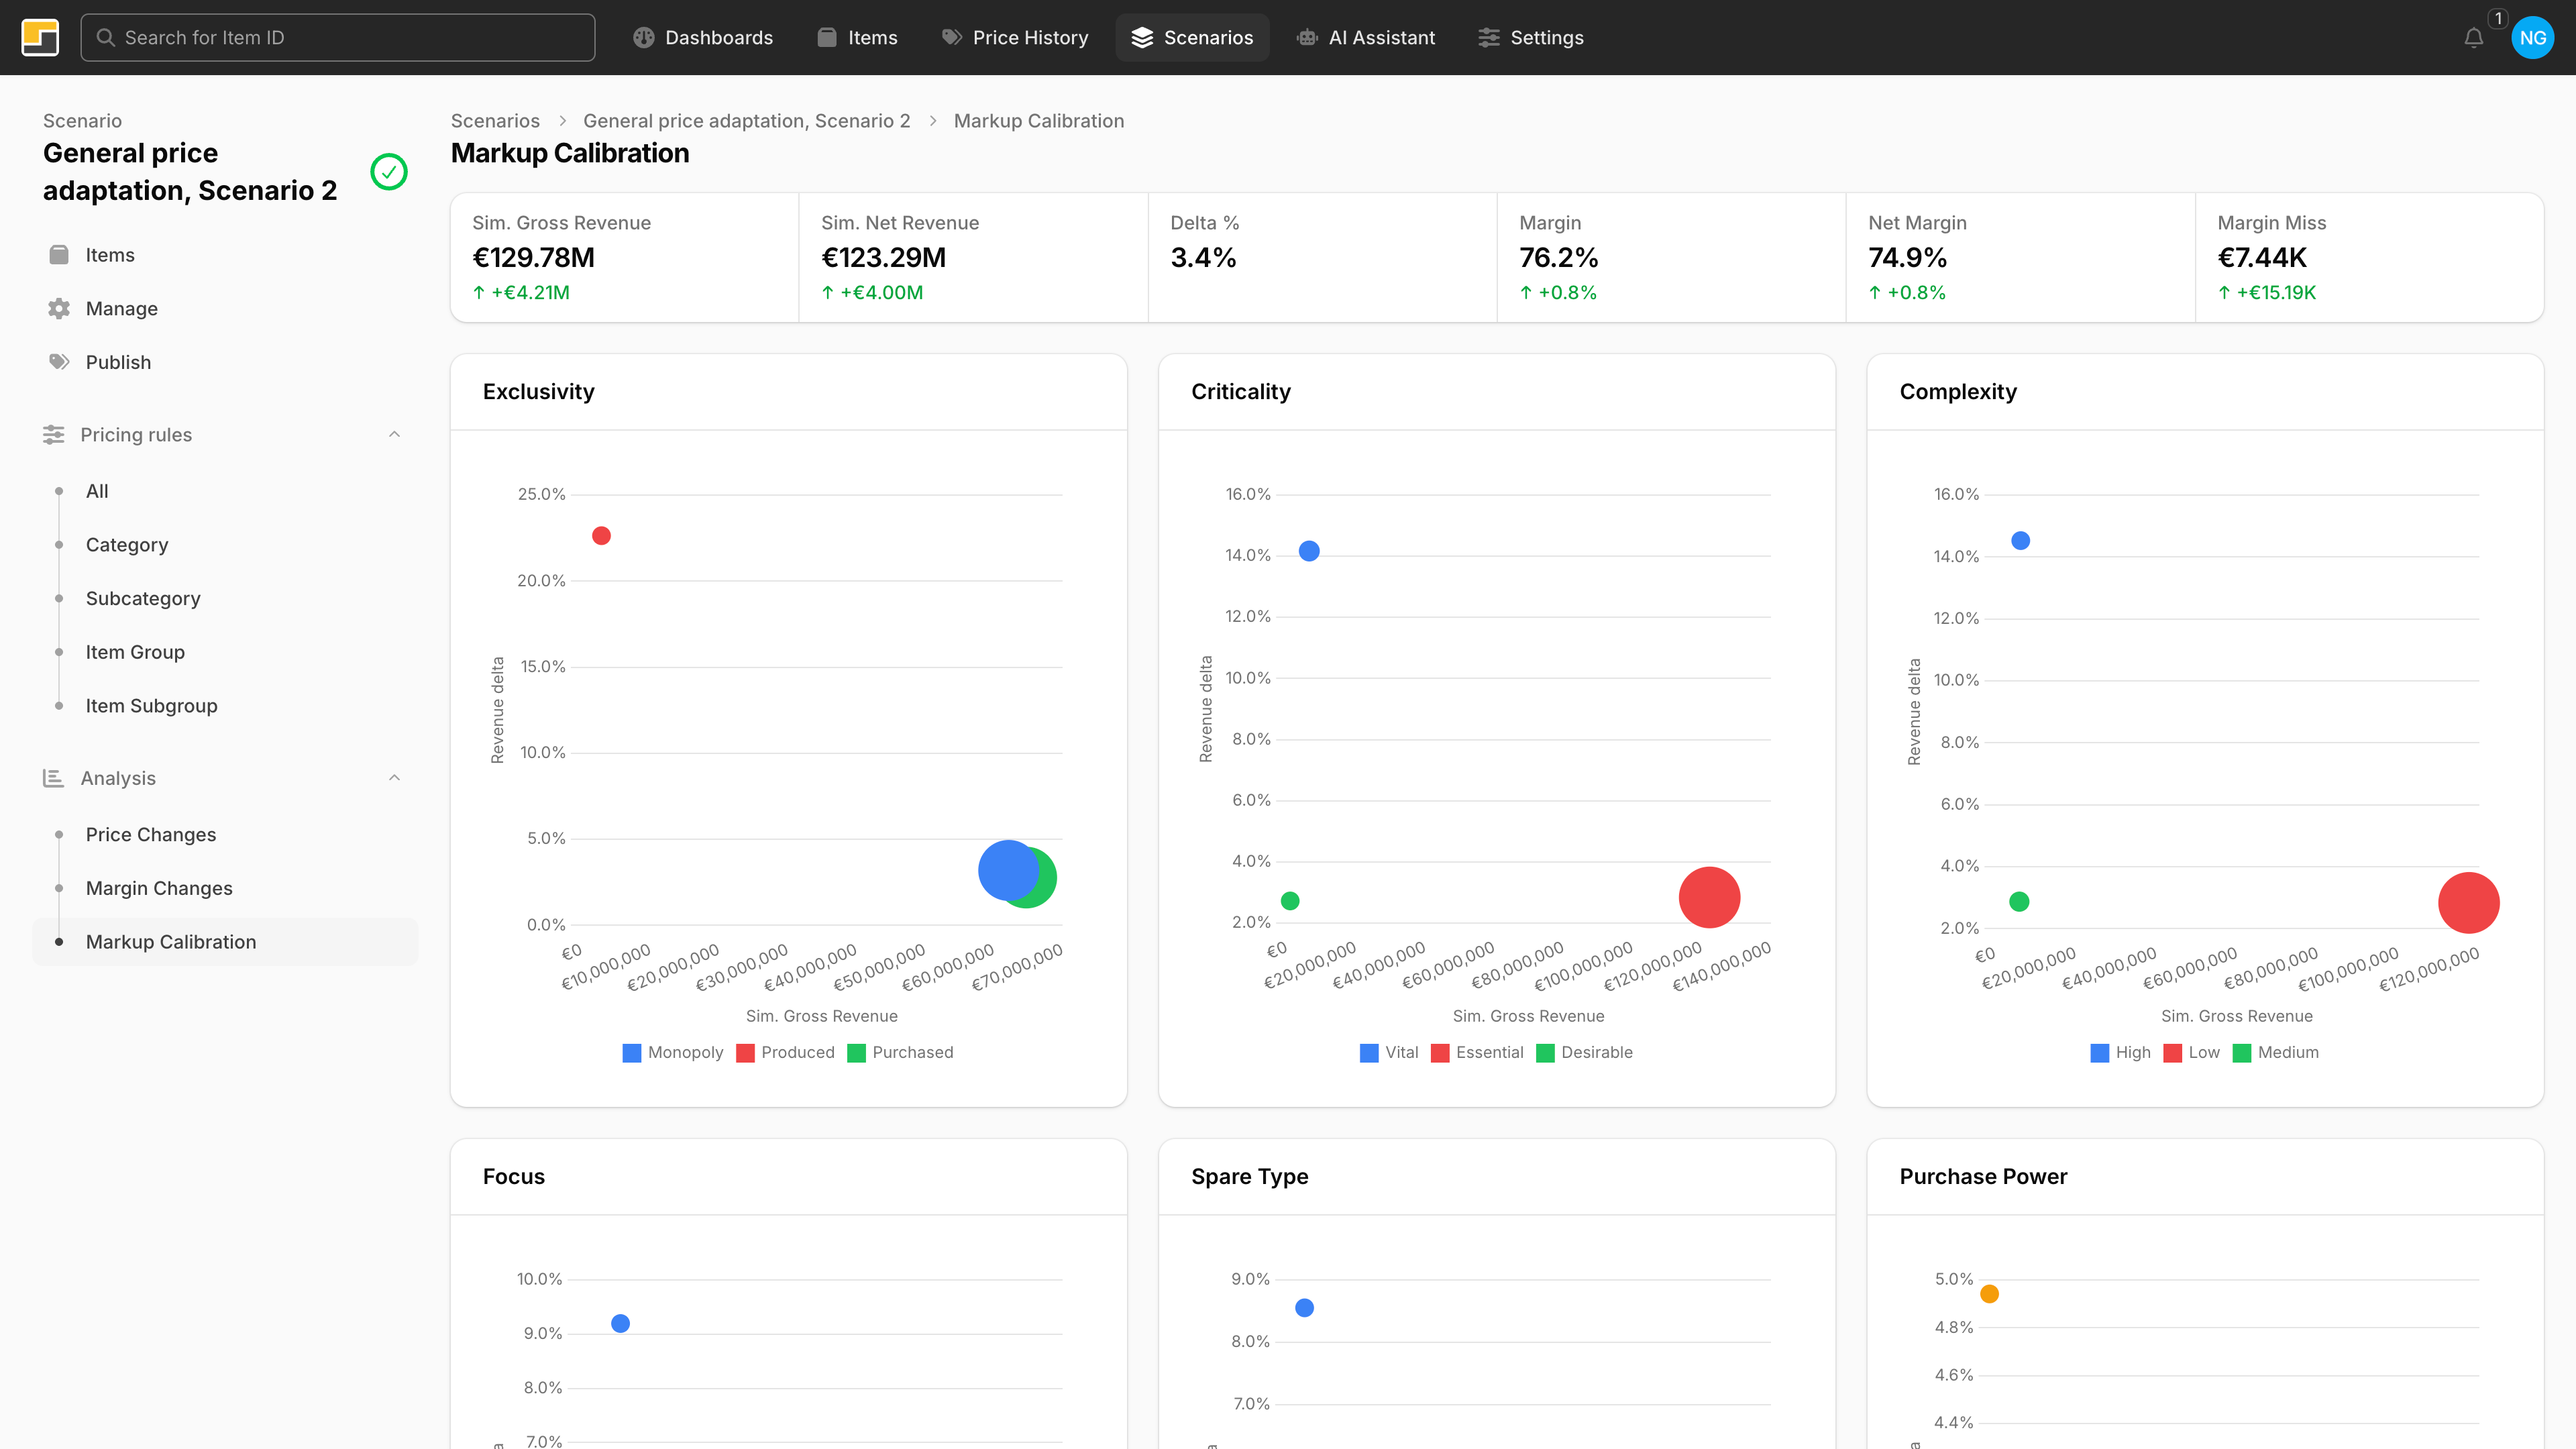Switch to the Scenarios tab
The height and width of the screenshot is (1449, 2576).
pos(1192,37)
